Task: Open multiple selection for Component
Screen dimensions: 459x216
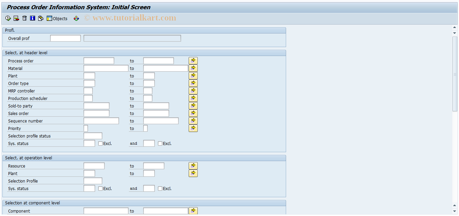Action: [x=193, y=211]
